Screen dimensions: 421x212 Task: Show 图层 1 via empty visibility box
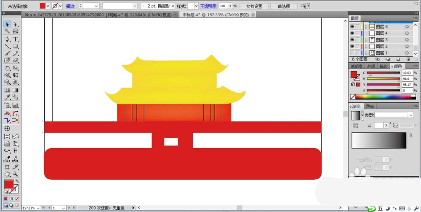(352, 53)
